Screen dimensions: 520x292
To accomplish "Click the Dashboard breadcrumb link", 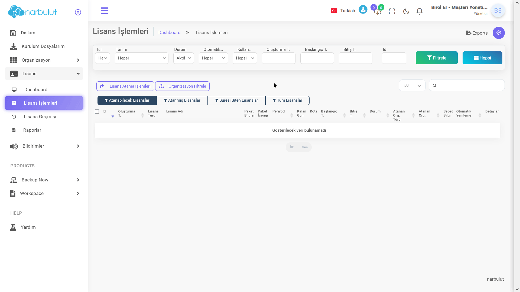I will [169, 32].
